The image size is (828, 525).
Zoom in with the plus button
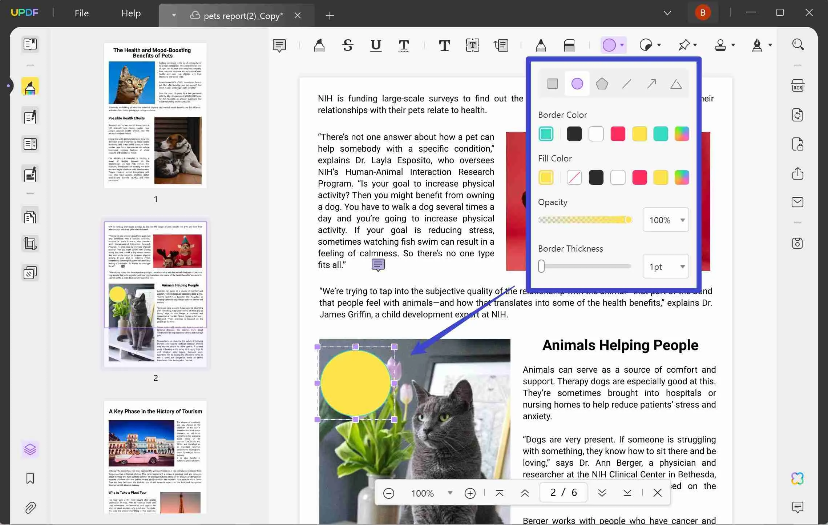(470, 493)
